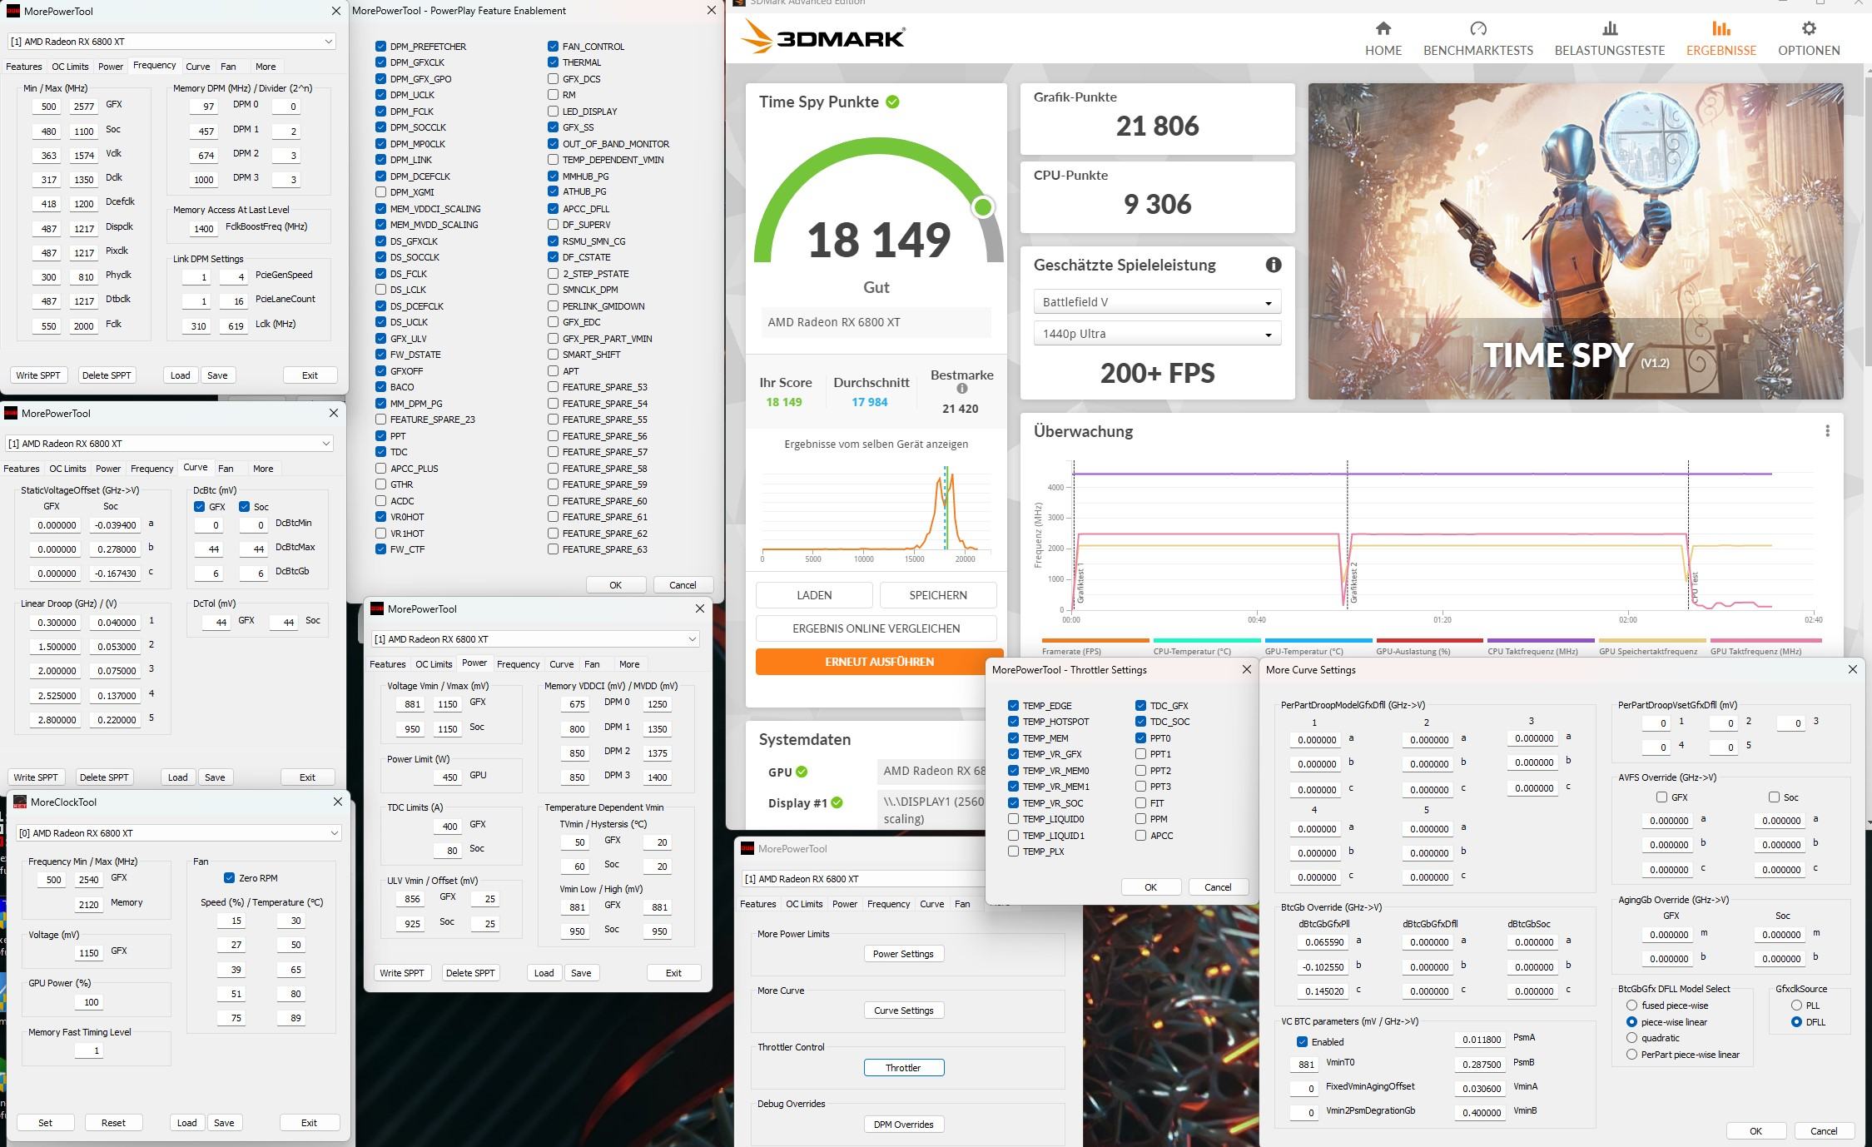Click the Throttler button
1872x1147 pixels.
(x=903, y=1068)
